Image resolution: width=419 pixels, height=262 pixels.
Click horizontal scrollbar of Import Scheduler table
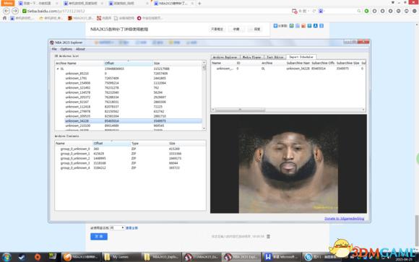(240, 110)
